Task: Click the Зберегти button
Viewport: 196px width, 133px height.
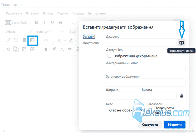Action: click(174, 125)
